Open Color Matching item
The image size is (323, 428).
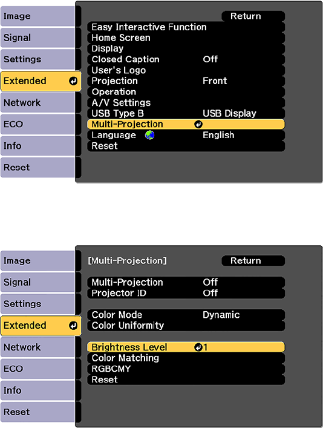[186, 358]
